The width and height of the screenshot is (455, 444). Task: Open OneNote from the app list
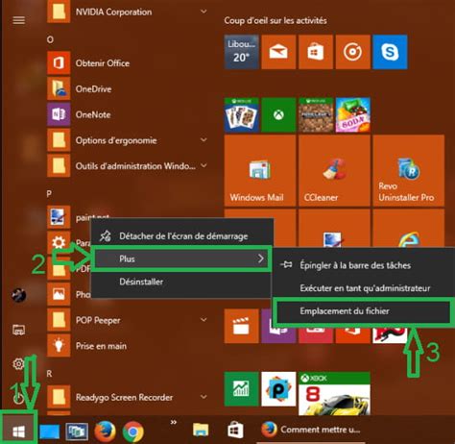[x=128, y=114]
